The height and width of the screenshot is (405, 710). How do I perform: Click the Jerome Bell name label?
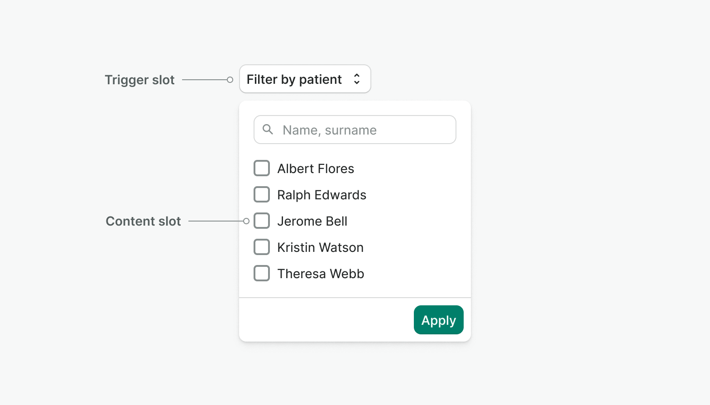coord(312,221)
